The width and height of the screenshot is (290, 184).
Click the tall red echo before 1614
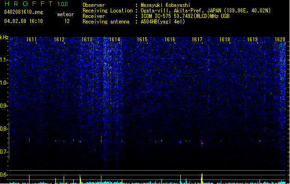click(x=101, y=139)
